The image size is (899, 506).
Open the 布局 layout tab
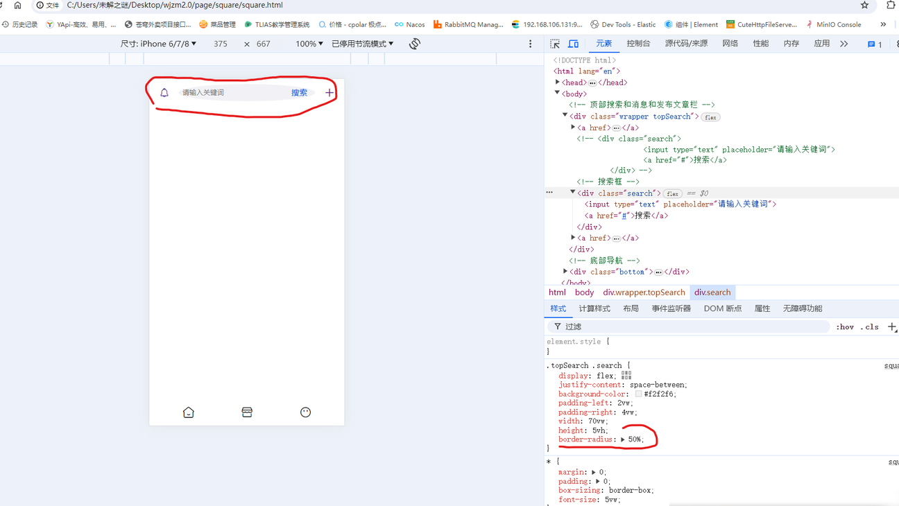(x=631, y=308)
